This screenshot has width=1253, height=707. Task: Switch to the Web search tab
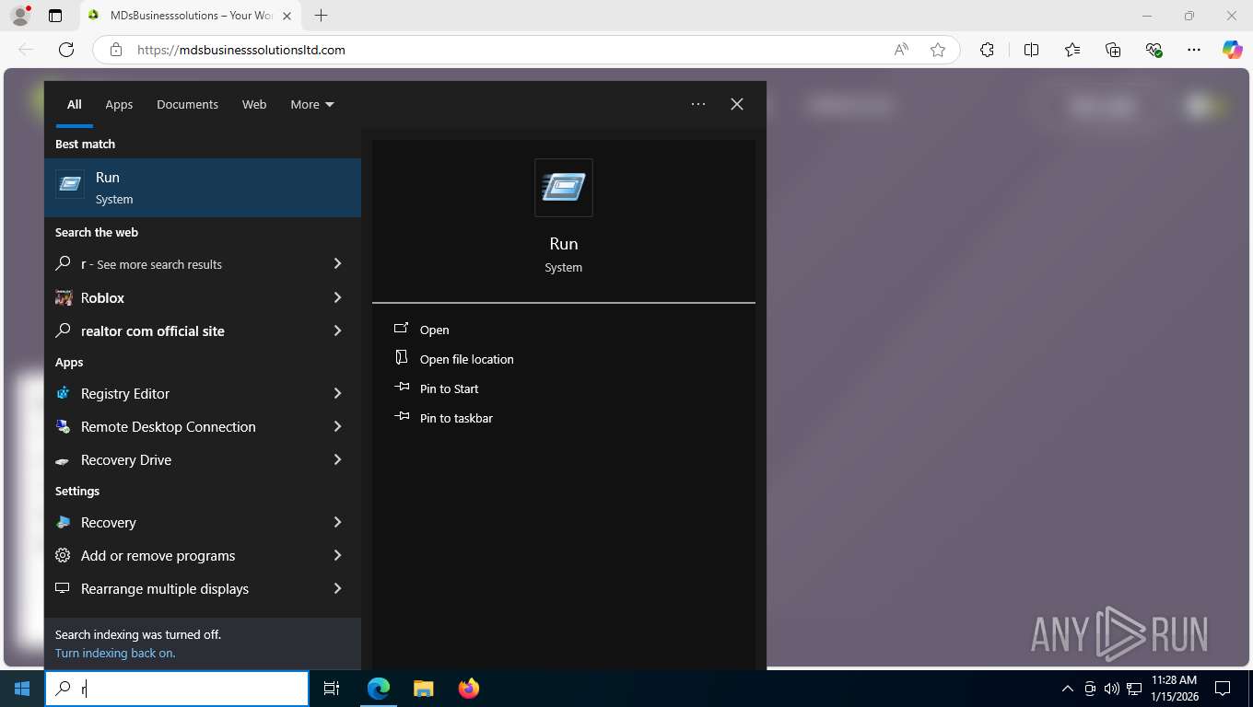click(254, 104)
